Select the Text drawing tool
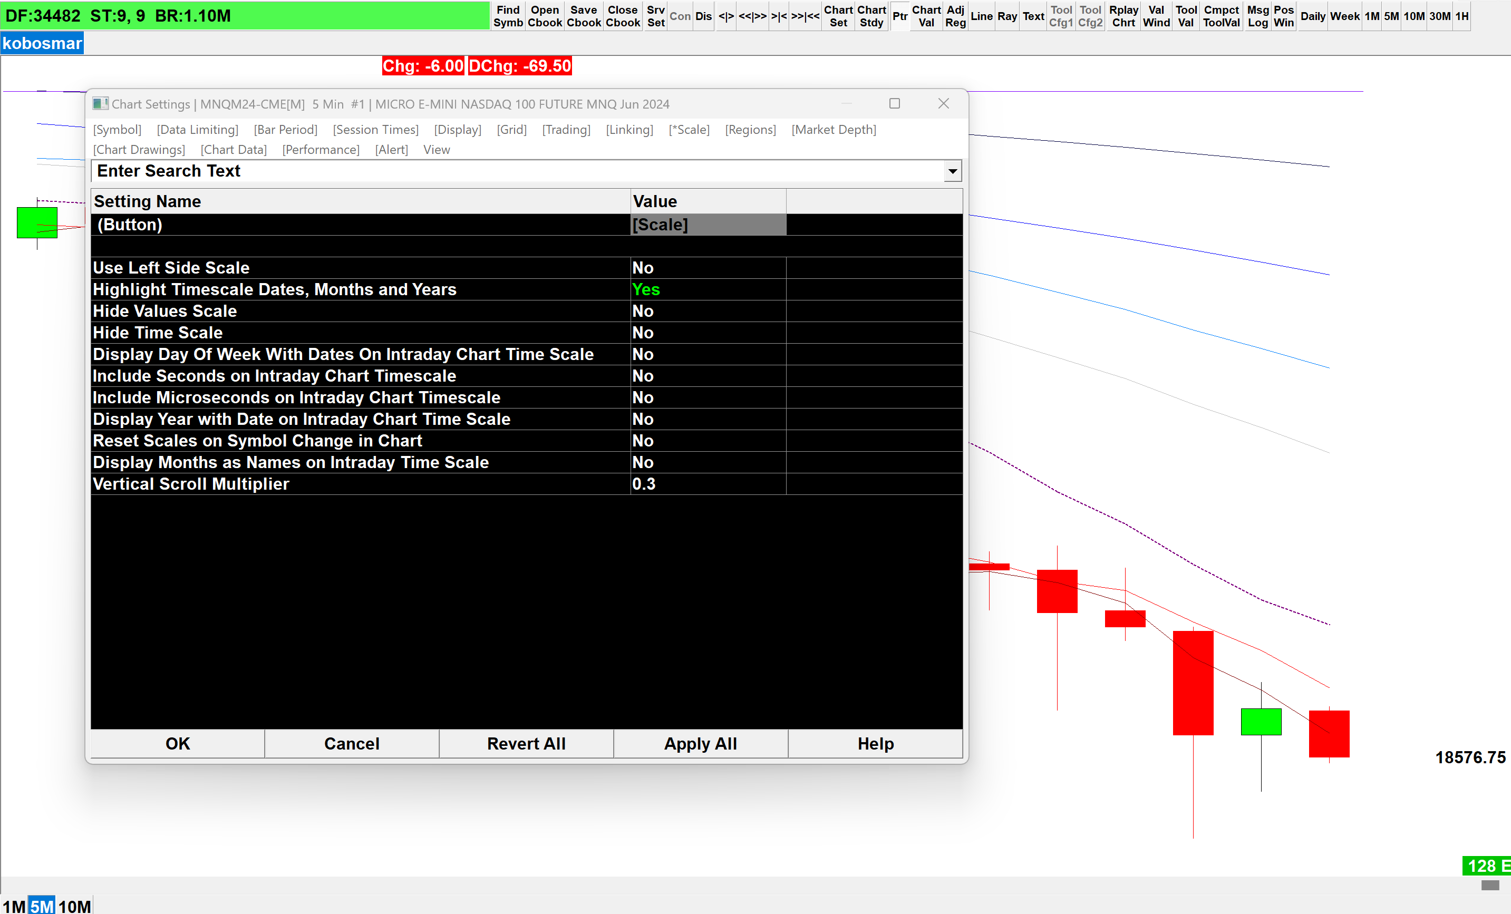The height and width of the screenshot is (914, 1511). point(1033,16)
